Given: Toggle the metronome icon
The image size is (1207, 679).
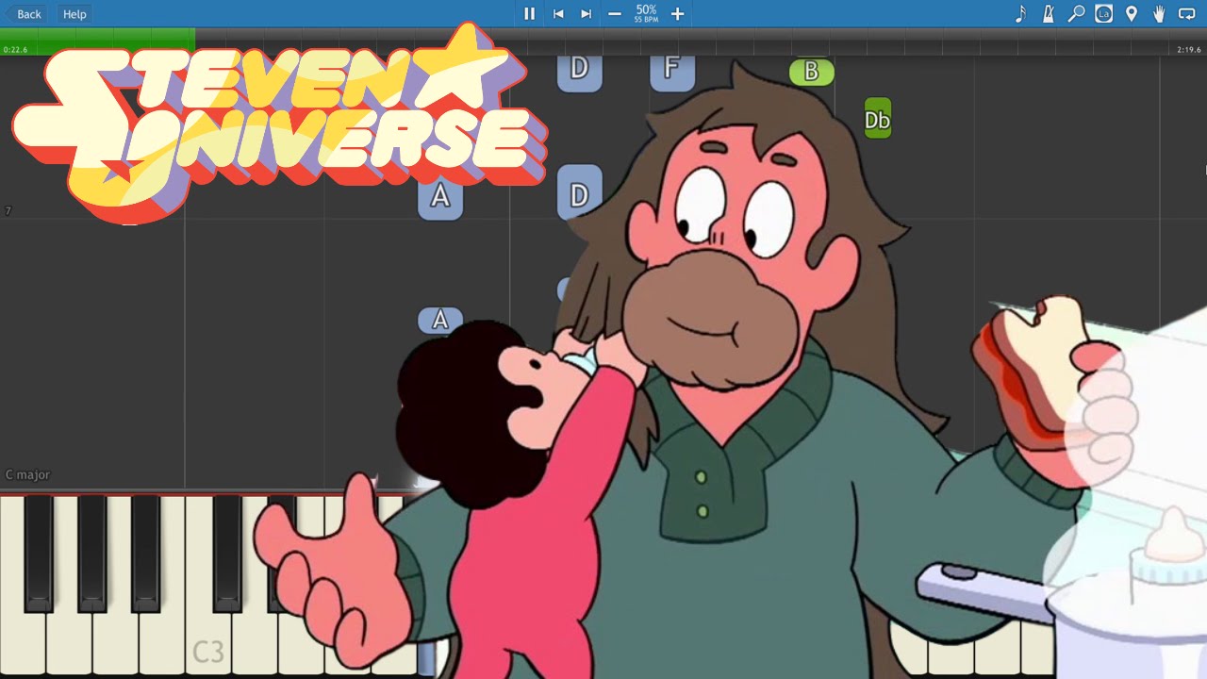Looking at the screenshot, I should click(x=1048, y=14).
